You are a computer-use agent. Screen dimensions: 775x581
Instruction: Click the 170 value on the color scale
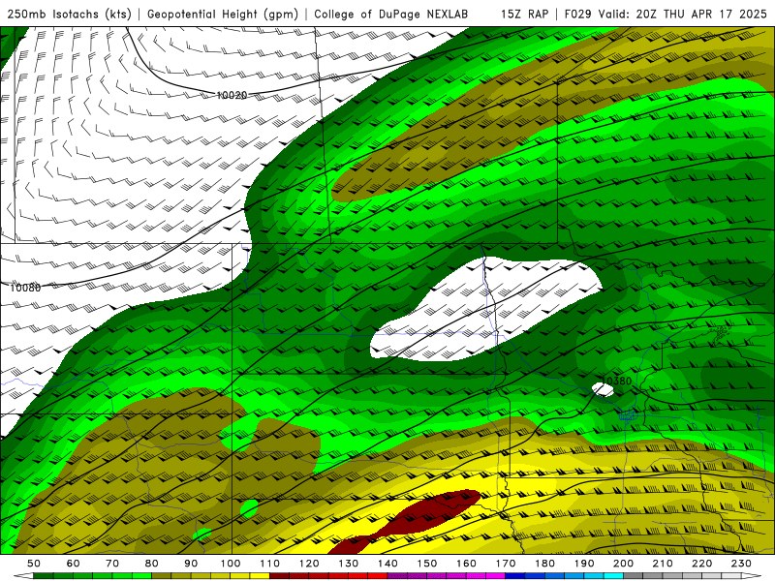pos(506,564)
